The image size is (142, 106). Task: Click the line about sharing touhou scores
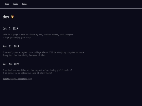click(38, 35)
